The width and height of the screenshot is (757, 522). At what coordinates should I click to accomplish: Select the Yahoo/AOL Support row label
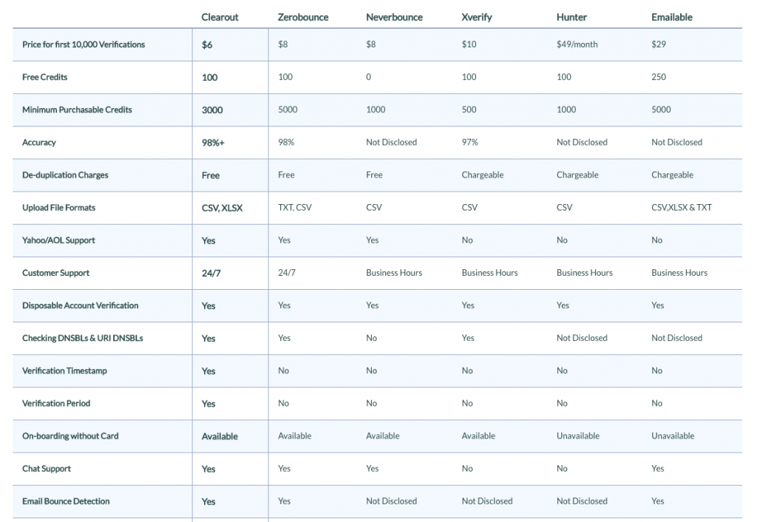(58, 240)
